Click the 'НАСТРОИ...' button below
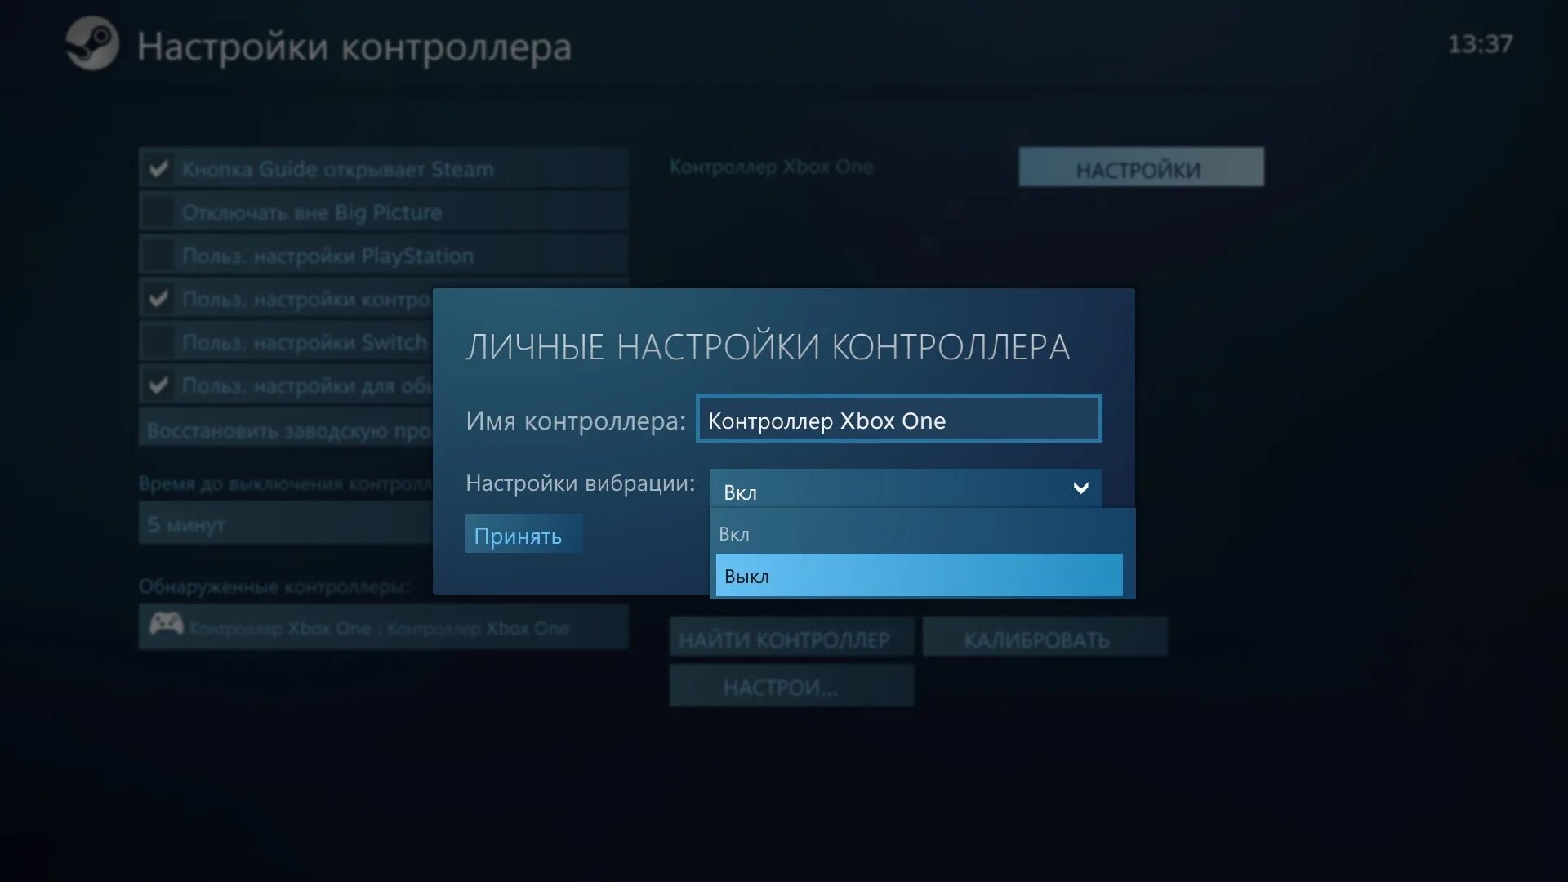The image size is (1568, 882). 791,687
